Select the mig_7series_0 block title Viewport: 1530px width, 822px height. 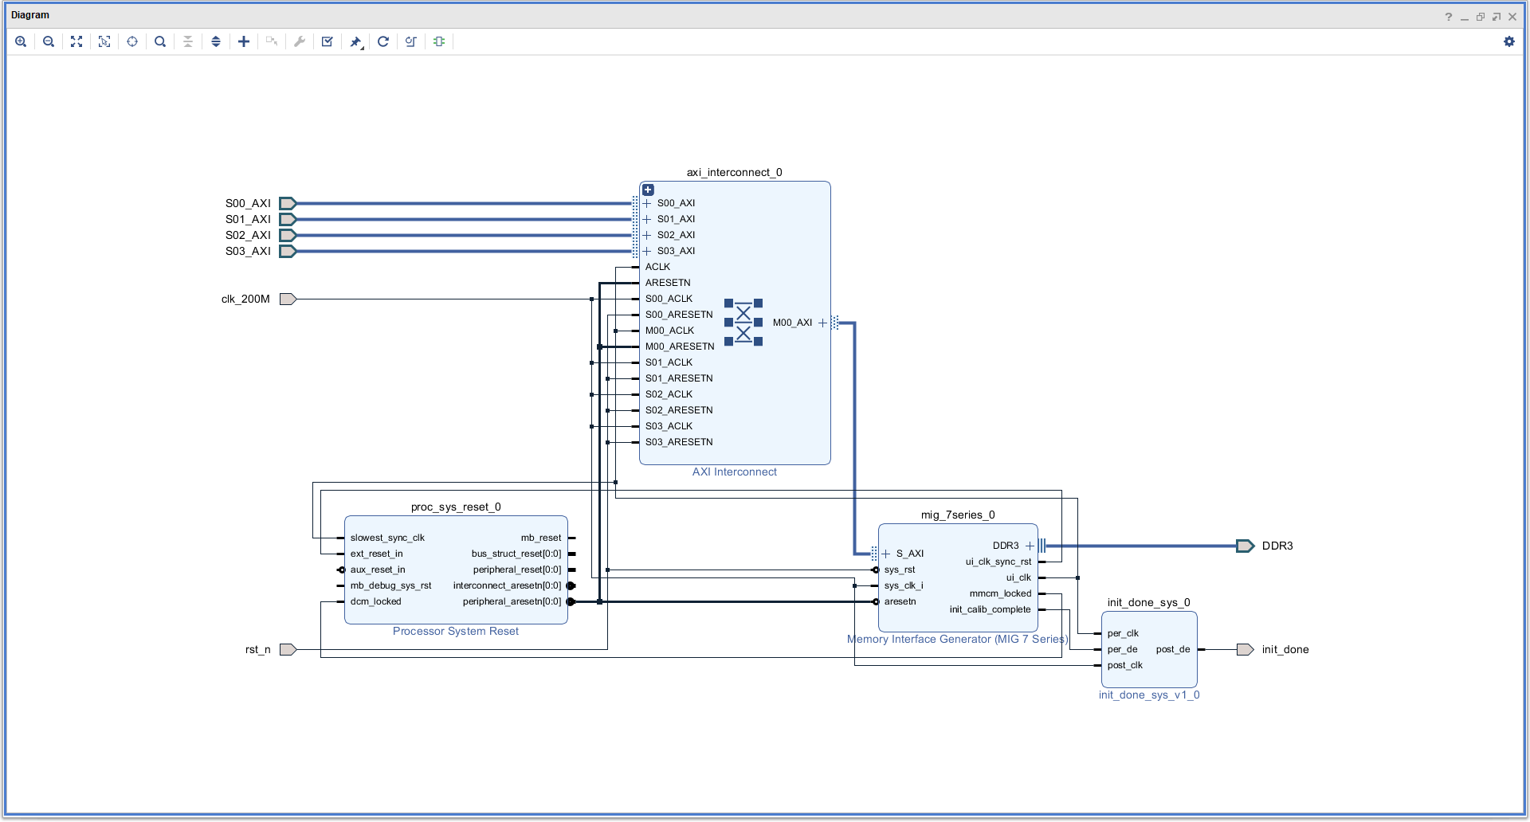[x=958, y=515]
